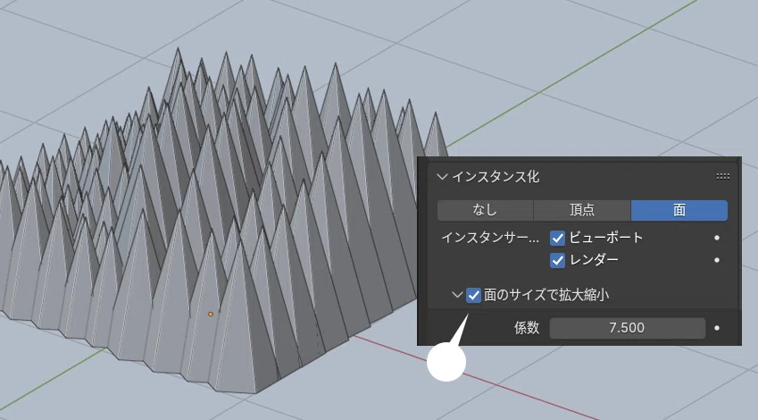Image resolution: width=758 pixels, height=420 pixels.
Task: Collapse the 面のサイズで拡大縮小 subpanel
Action: [457, 295]
